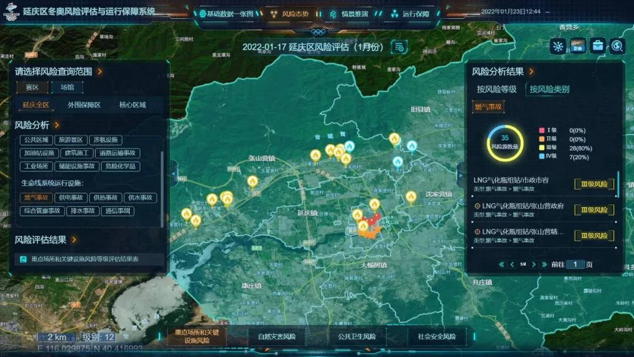Jump to the first results page
The height and width of the screenshot is (357, 634).
(501, 265)
